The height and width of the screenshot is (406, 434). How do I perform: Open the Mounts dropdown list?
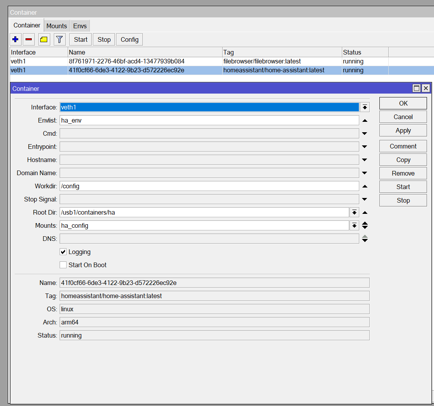(354, 226)
